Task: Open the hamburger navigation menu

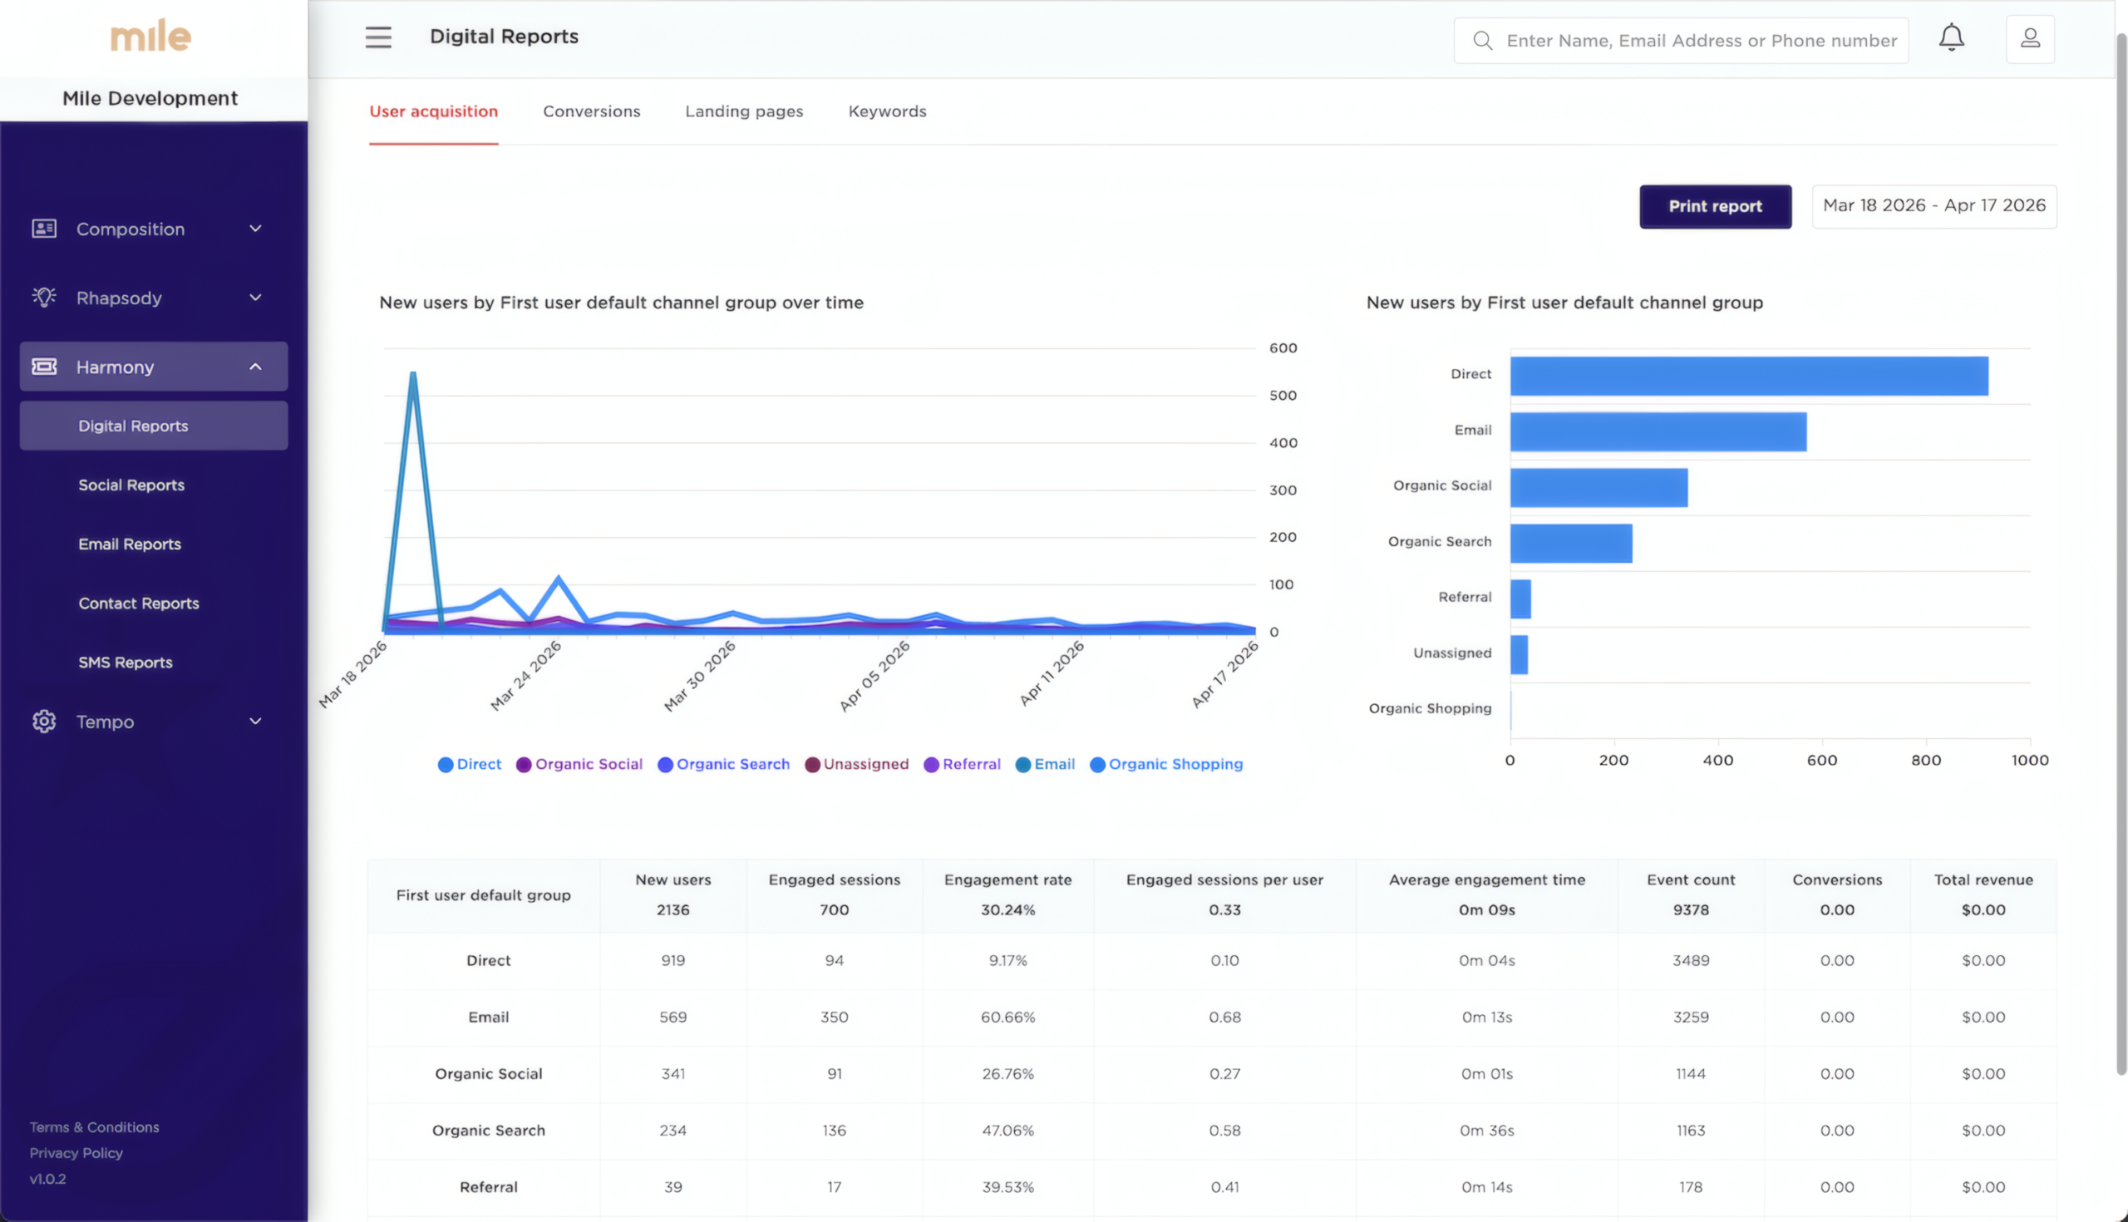Action: pyautogui.click(x=378, y=37)
